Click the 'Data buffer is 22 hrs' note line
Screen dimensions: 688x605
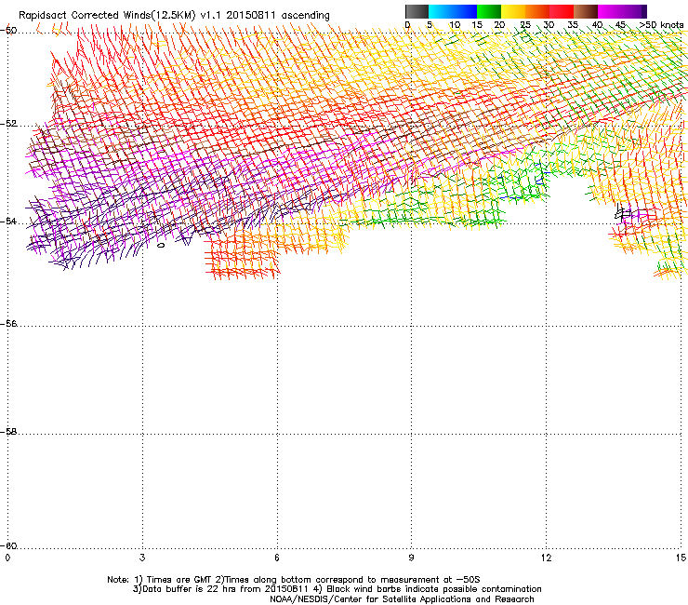[x=337, y=589]
